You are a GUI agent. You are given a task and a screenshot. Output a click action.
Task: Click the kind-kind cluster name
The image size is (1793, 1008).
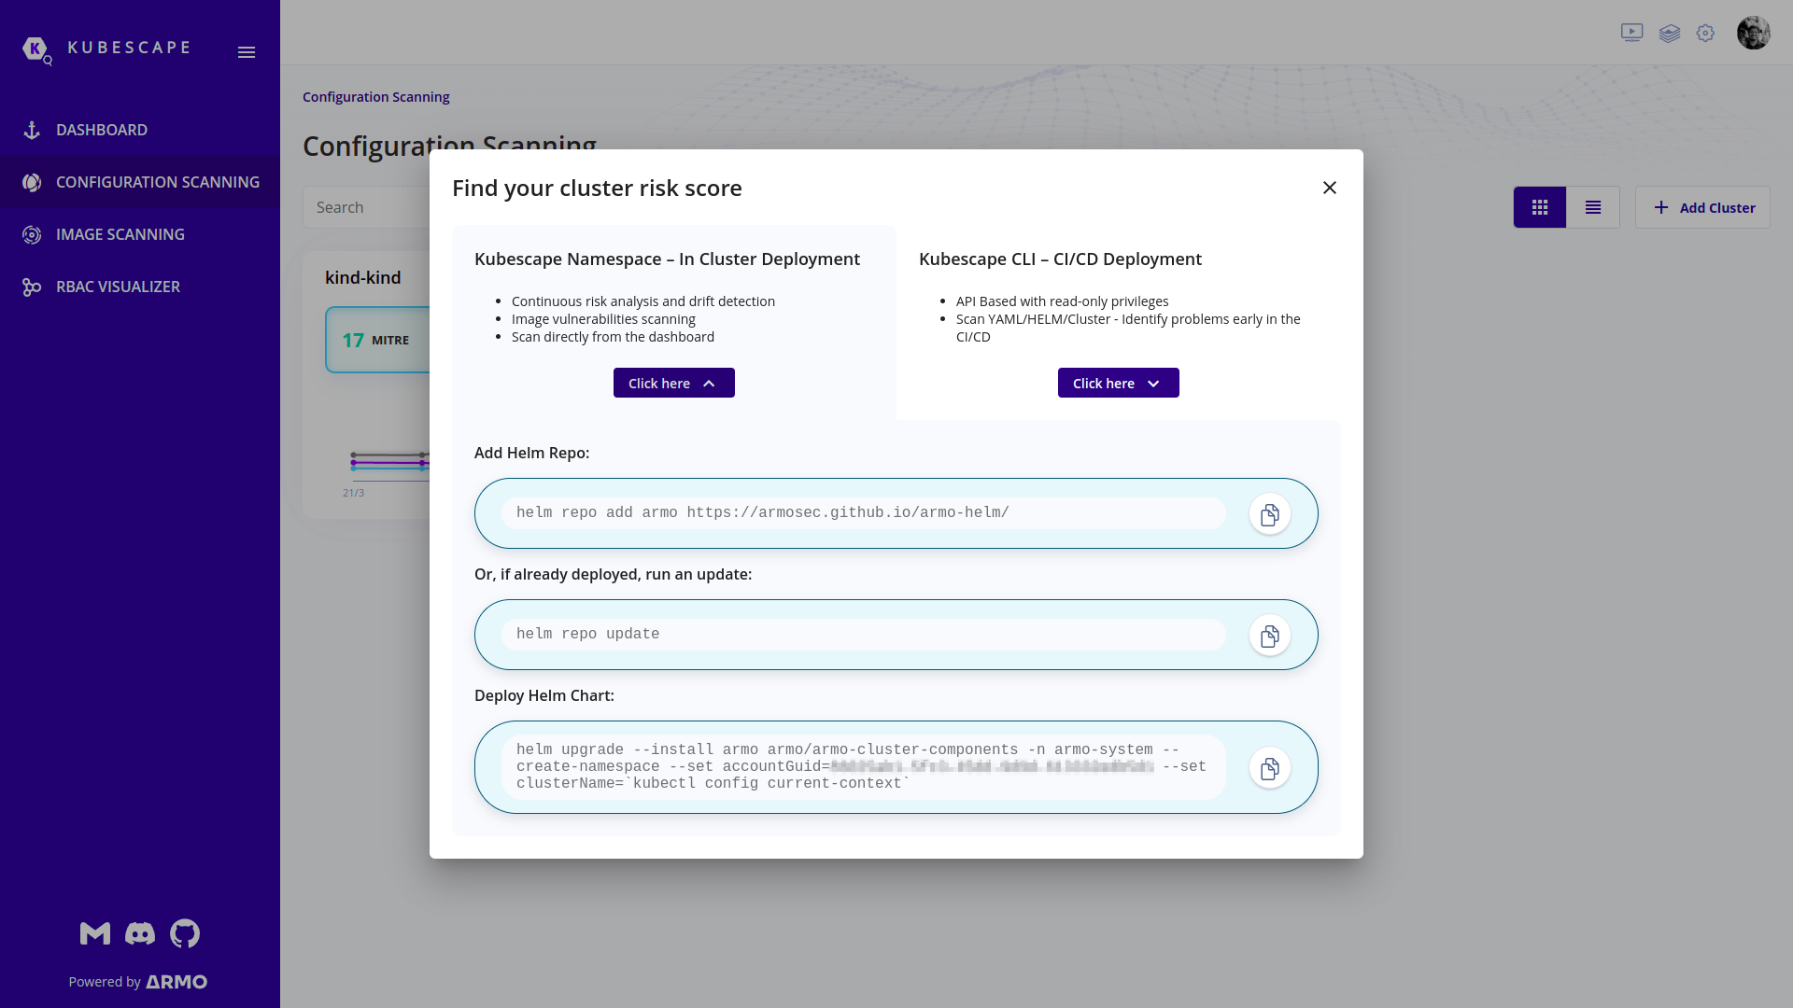(x=362, y=277)
